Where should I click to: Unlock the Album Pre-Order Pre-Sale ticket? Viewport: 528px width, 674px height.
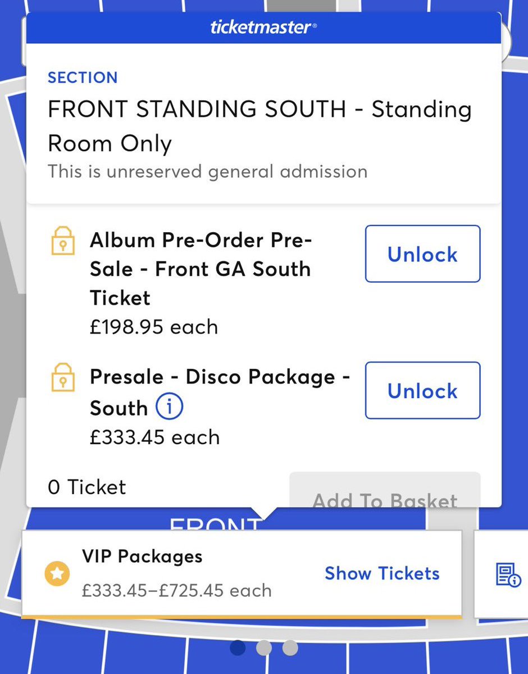(422, 254)
